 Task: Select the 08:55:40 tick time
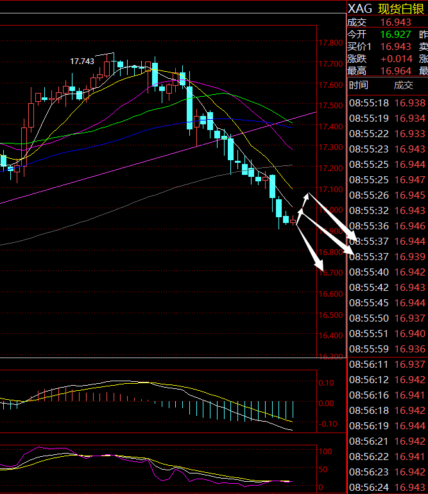[369, 272]
